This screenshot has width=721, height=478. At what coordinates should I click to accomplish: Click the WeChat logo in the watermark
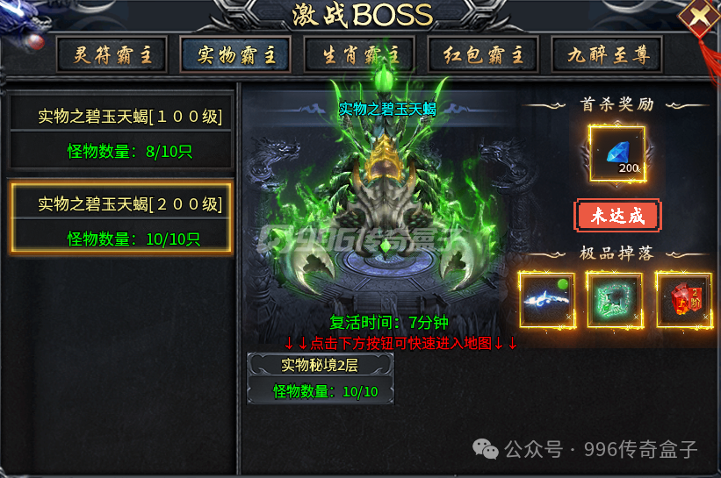coord(486,448)
